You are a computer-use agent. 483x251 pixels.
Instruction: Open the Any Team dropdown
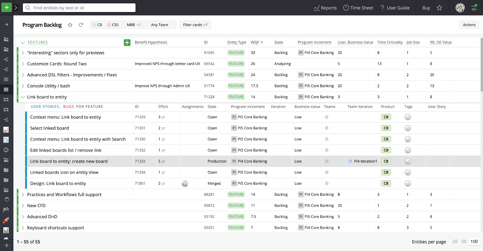point(159,25)
